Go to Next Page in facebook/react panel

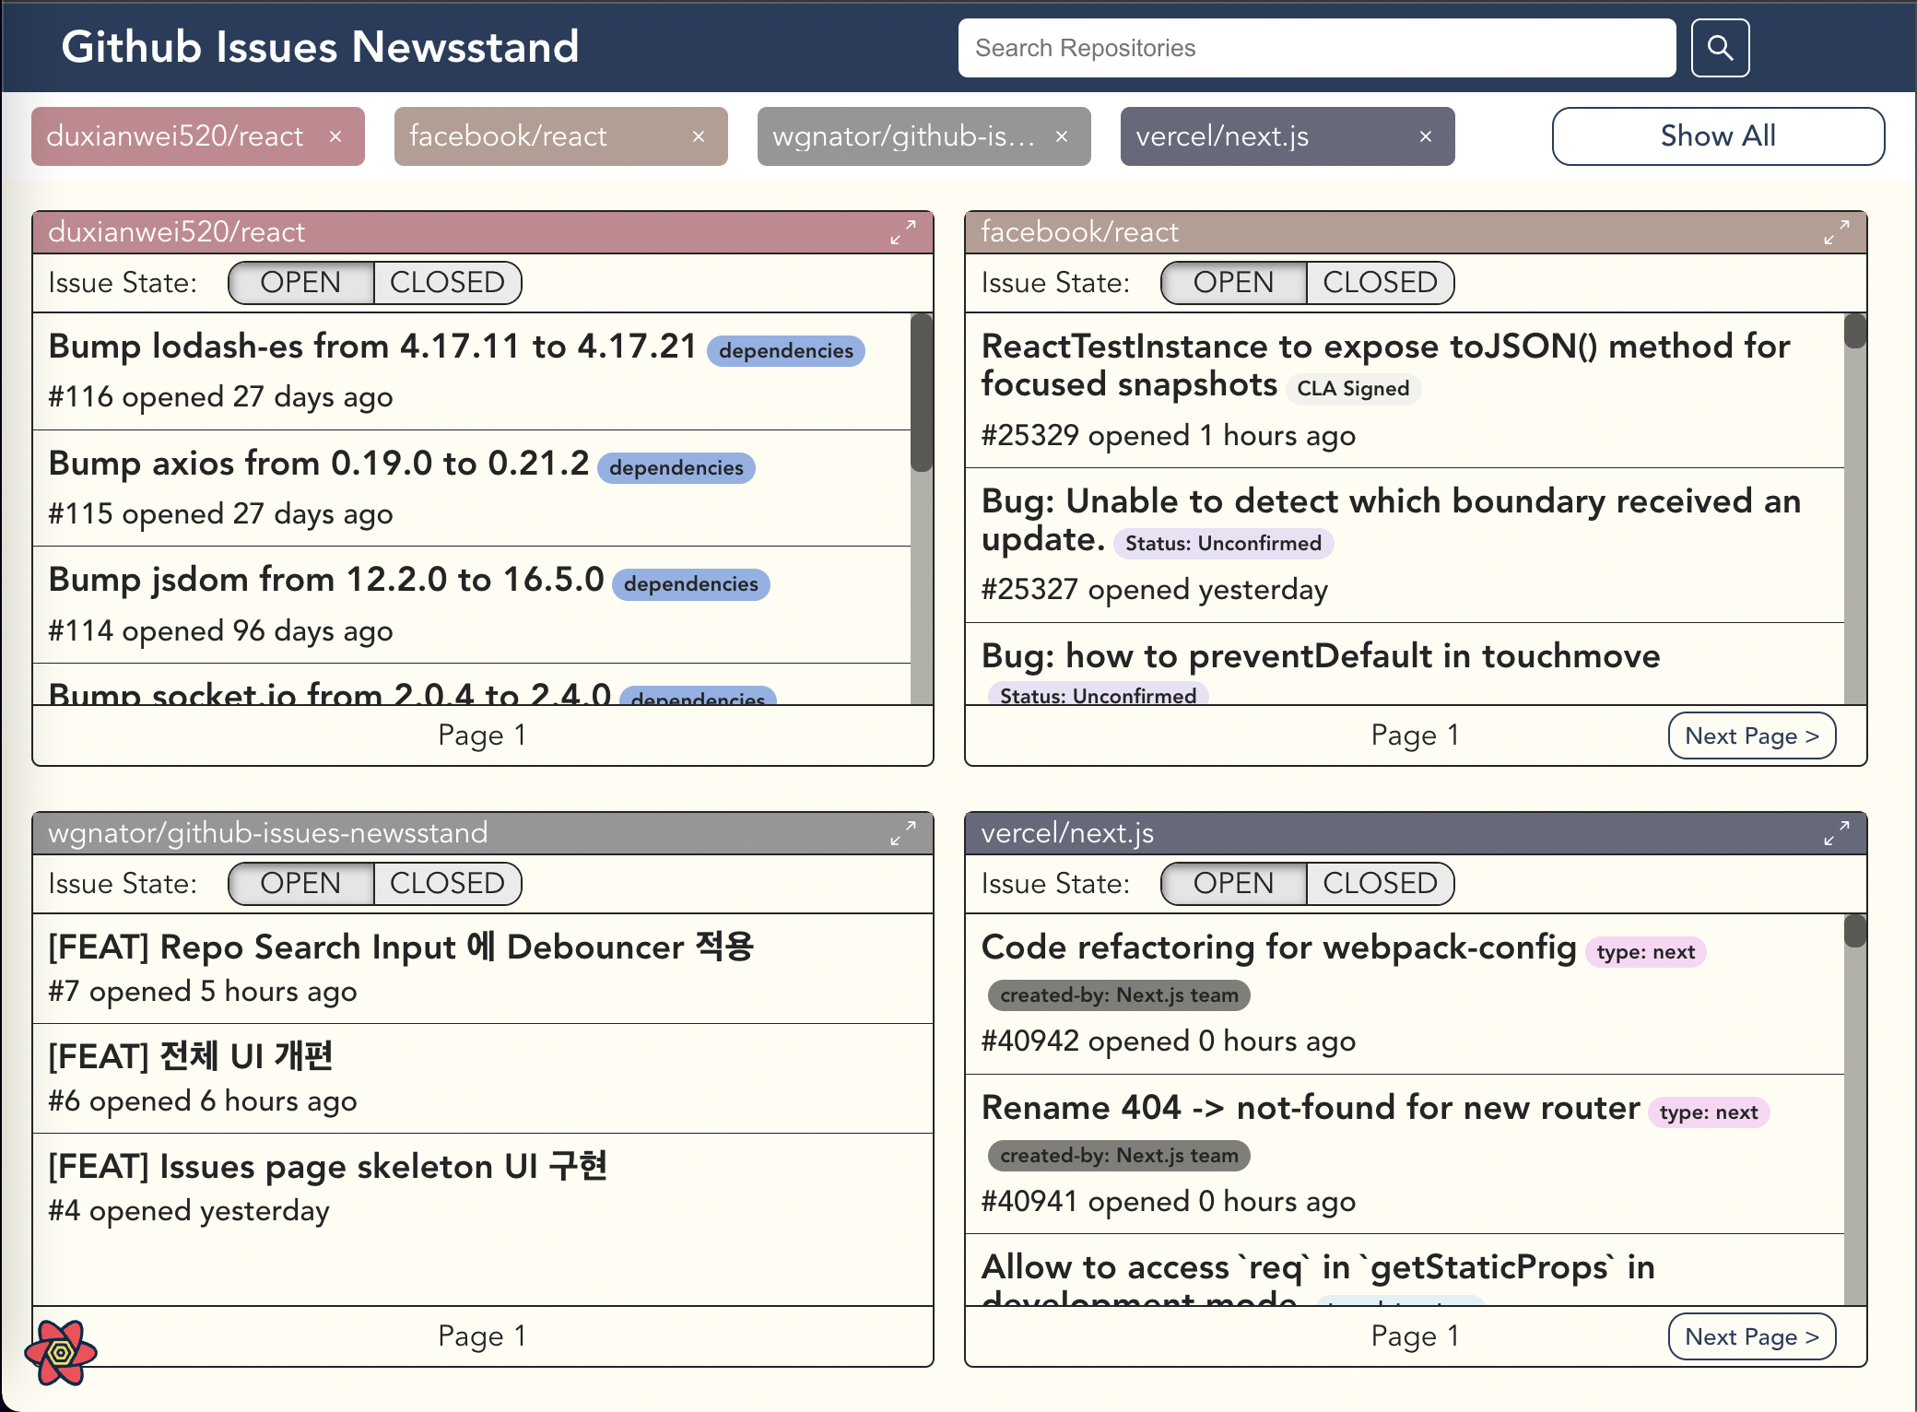(x=1751, y=735)
